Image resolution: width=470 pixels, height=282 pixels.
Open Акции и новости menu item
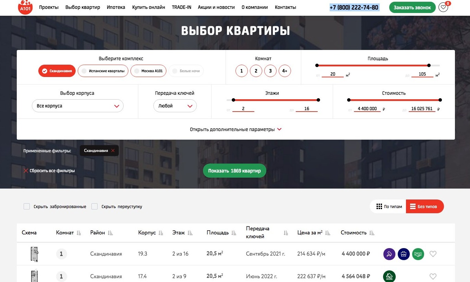coord(216,7)
